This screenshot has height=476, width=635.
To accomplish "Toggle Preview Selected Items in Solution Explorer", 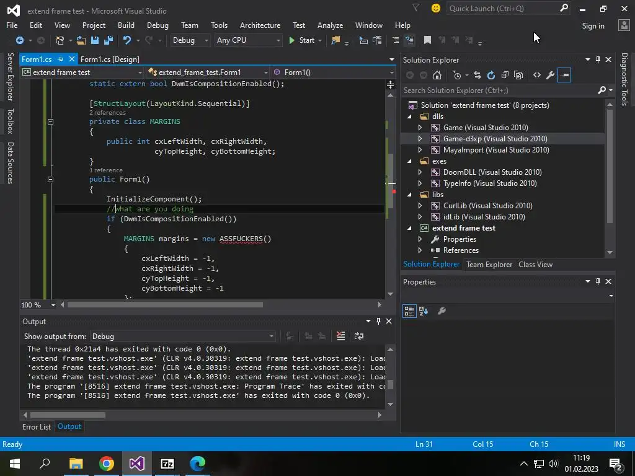I will pos(564,75).
